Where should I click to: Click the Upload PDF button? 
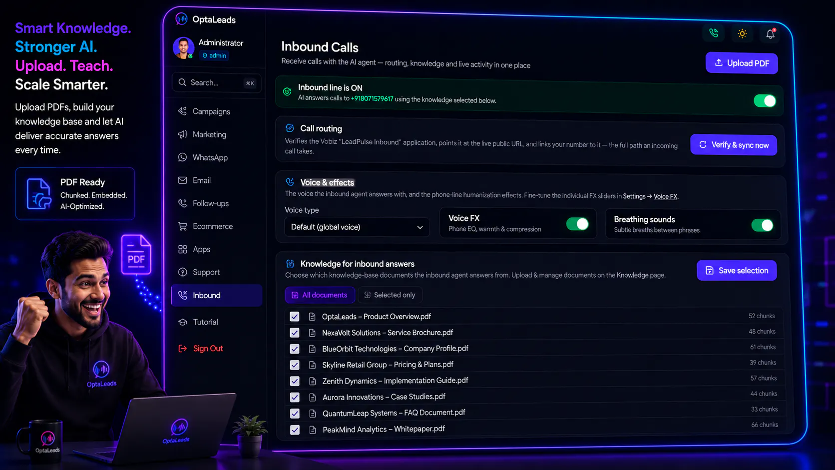[x=742, y=63]
